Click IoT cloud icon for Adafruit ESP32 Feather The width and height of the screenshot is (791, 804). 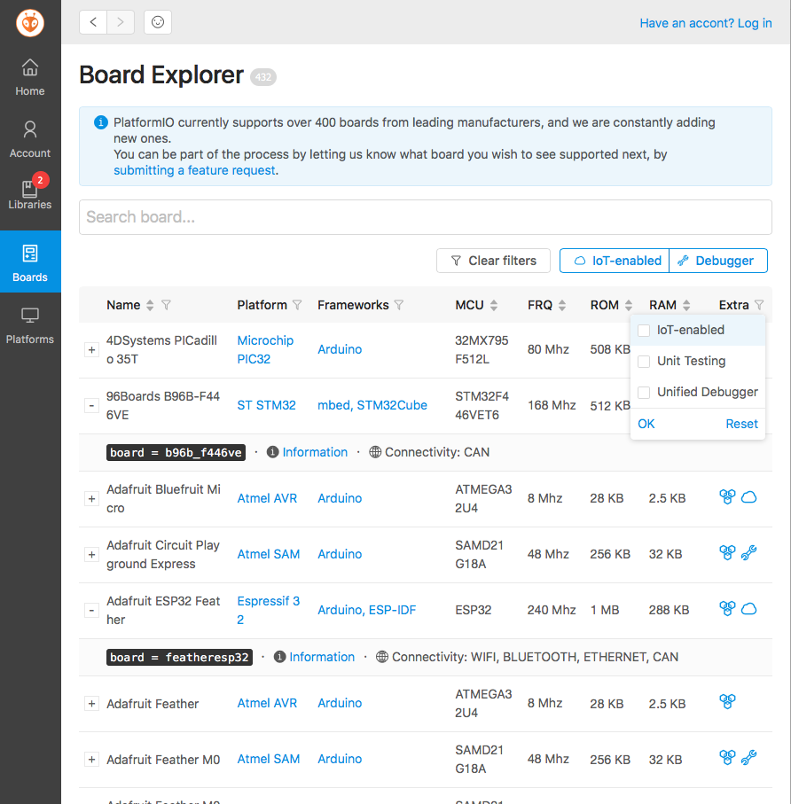click(x=749, y=609)
